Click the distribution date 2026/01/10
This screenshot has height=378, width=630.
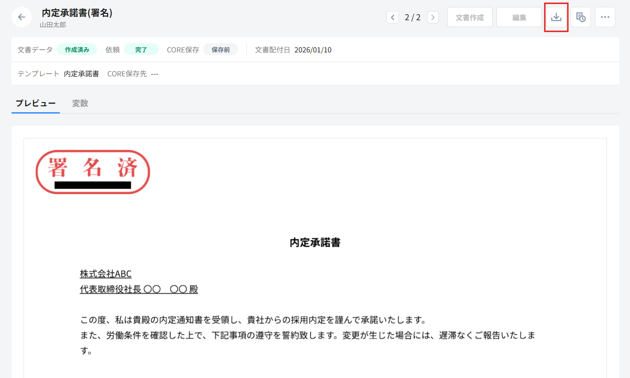(x=313, y=50)
